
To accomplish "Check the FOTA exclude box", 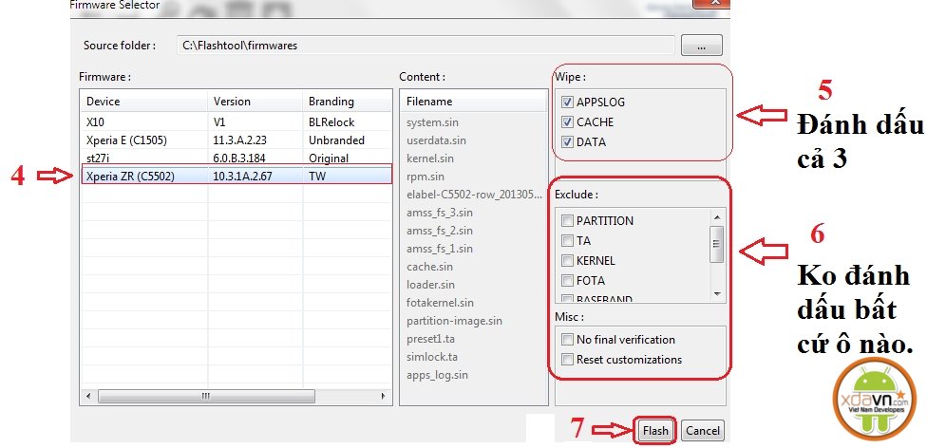I will 568,281.
